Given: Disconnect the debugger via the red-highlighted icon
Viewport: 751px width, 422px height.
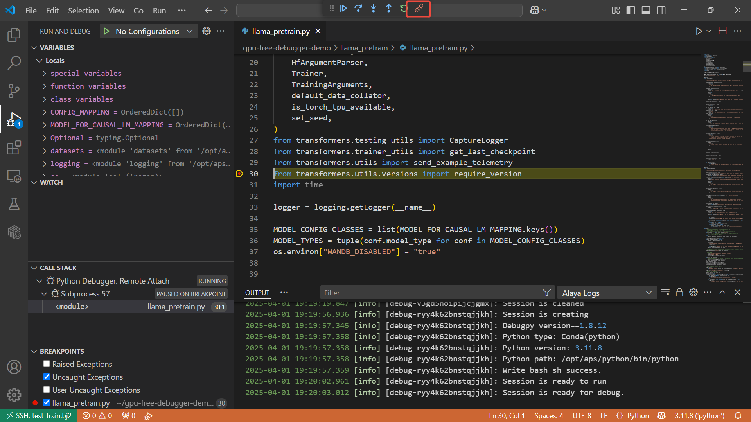Looking at the screenshot, I should pyautogui.click(x=418, y=9).
